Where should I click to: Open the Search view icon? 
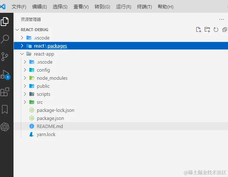pos(5,39)
